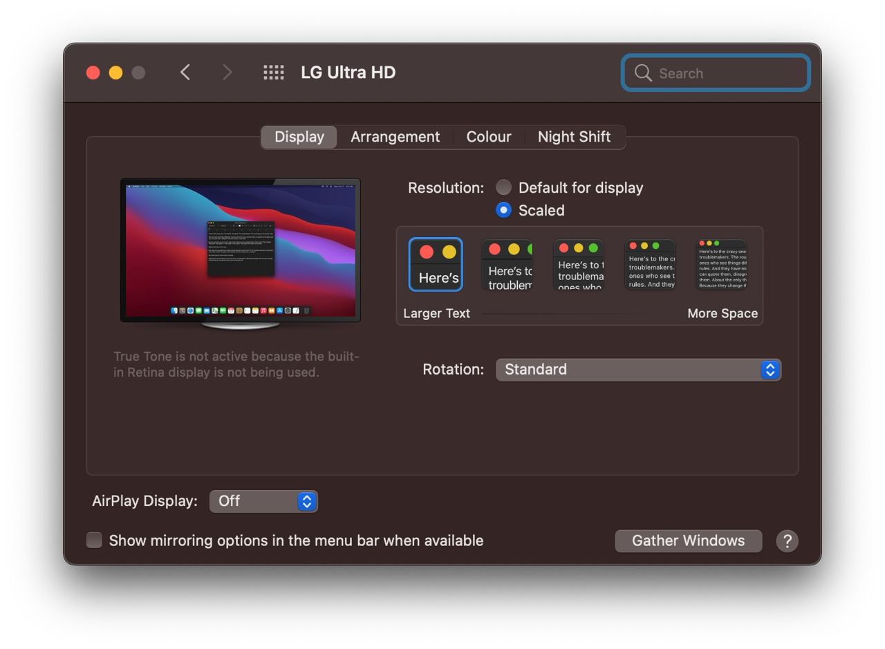Click inside the Search field
Viewport: 885px width, 649px height.
[x=716, y=73]
